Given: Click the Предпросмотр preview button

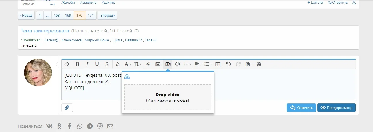Looking at the screenshot, I should (337, 108).
